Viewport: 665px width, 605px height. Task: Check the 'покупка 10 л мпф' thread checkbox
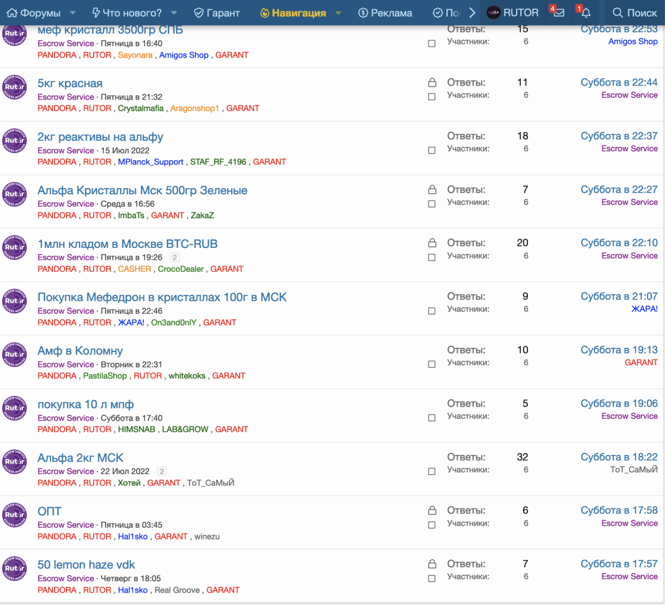point(432,418)
